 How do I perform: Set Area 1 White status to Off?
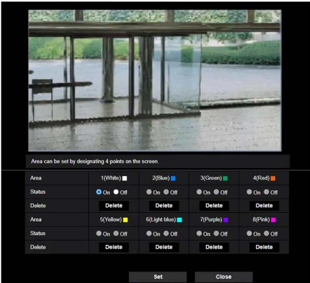point(116,192)
